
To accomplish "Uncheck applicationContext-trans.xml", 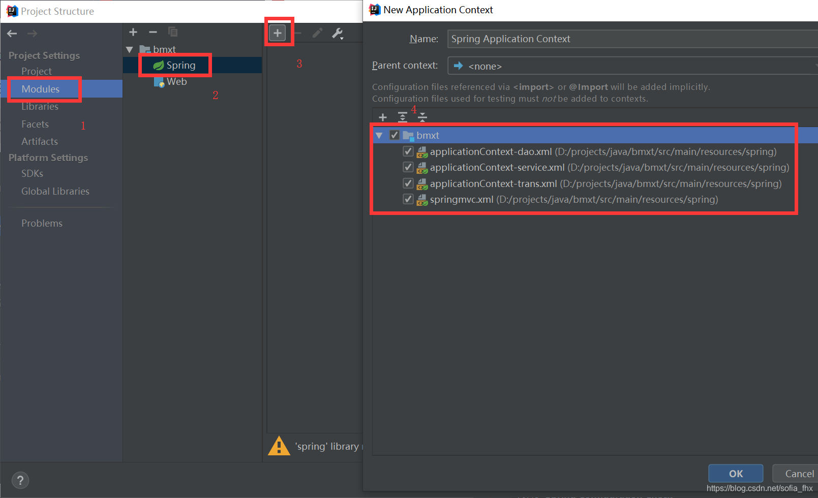I will [x=408, y=183].
